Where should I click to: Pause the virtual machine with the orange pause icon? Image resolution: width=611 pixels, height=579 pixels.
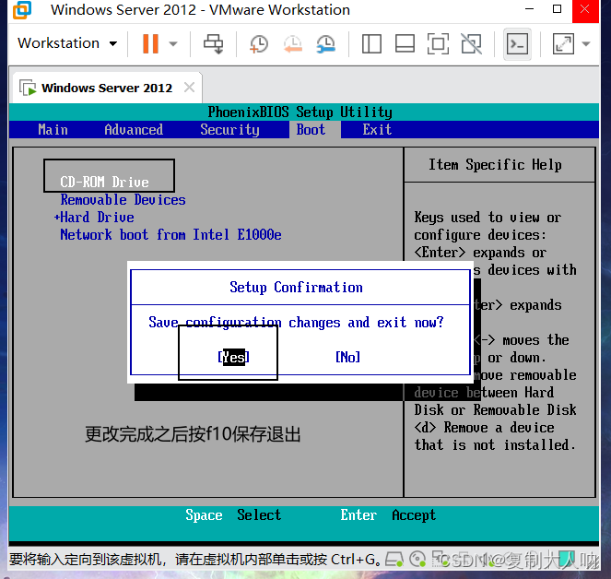150,43
